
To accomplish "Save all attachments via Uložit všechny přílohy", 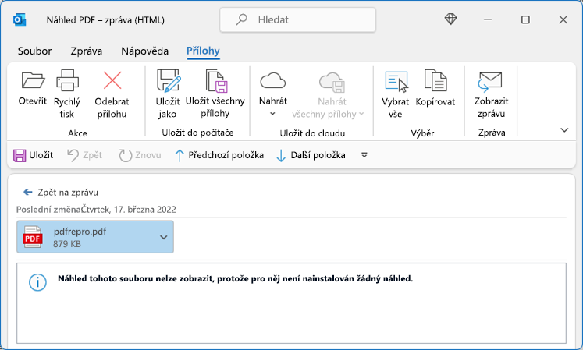I will pyautogui.click(x=215, y=94).
